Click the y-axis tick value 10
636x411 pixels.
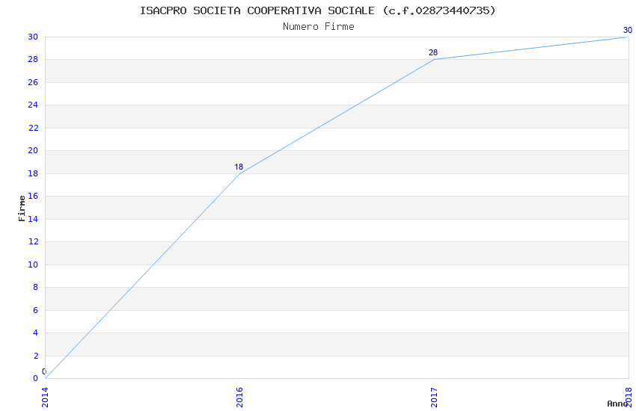(33, 265)
